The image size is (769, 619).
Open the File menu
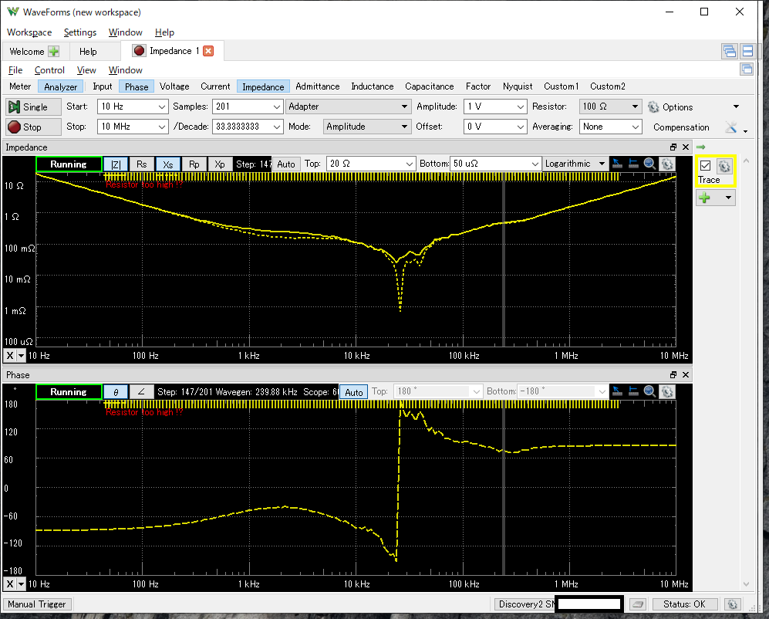(15, 70)
